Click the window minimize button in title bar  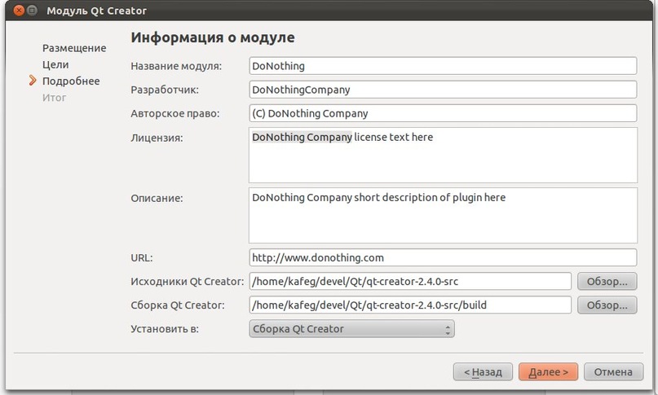pos(30,11)
